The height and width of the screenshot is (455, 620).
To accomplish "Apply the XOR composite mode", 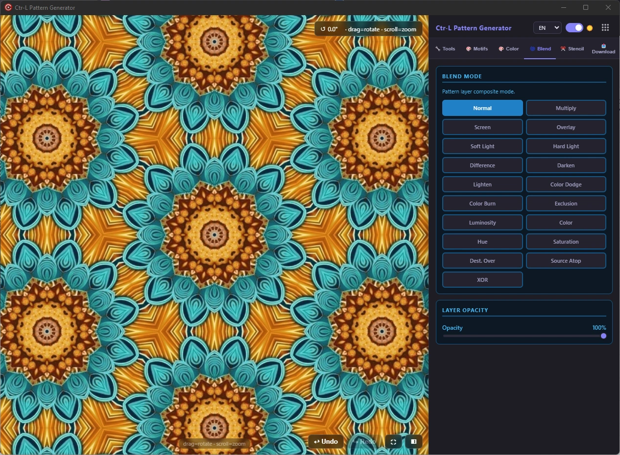I will [482, 280].
